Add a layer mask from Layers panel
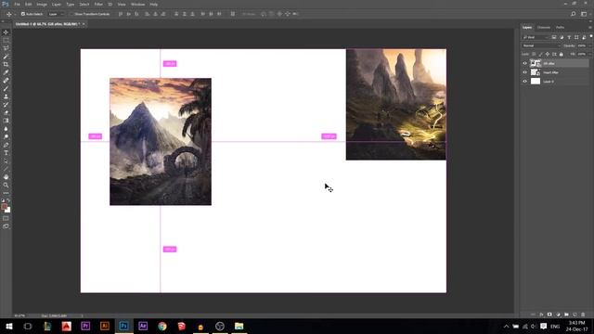Screen dimensions: 594x334 tap(549, 315)
